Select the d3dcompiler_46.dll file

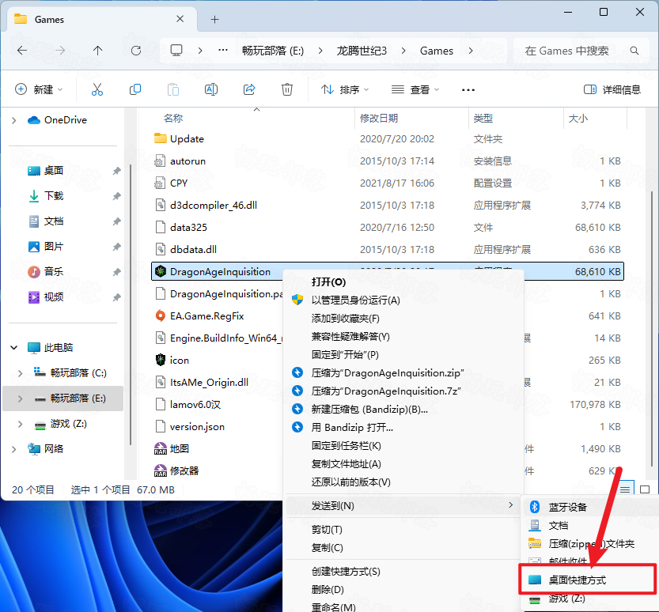[x=213, y=206]
